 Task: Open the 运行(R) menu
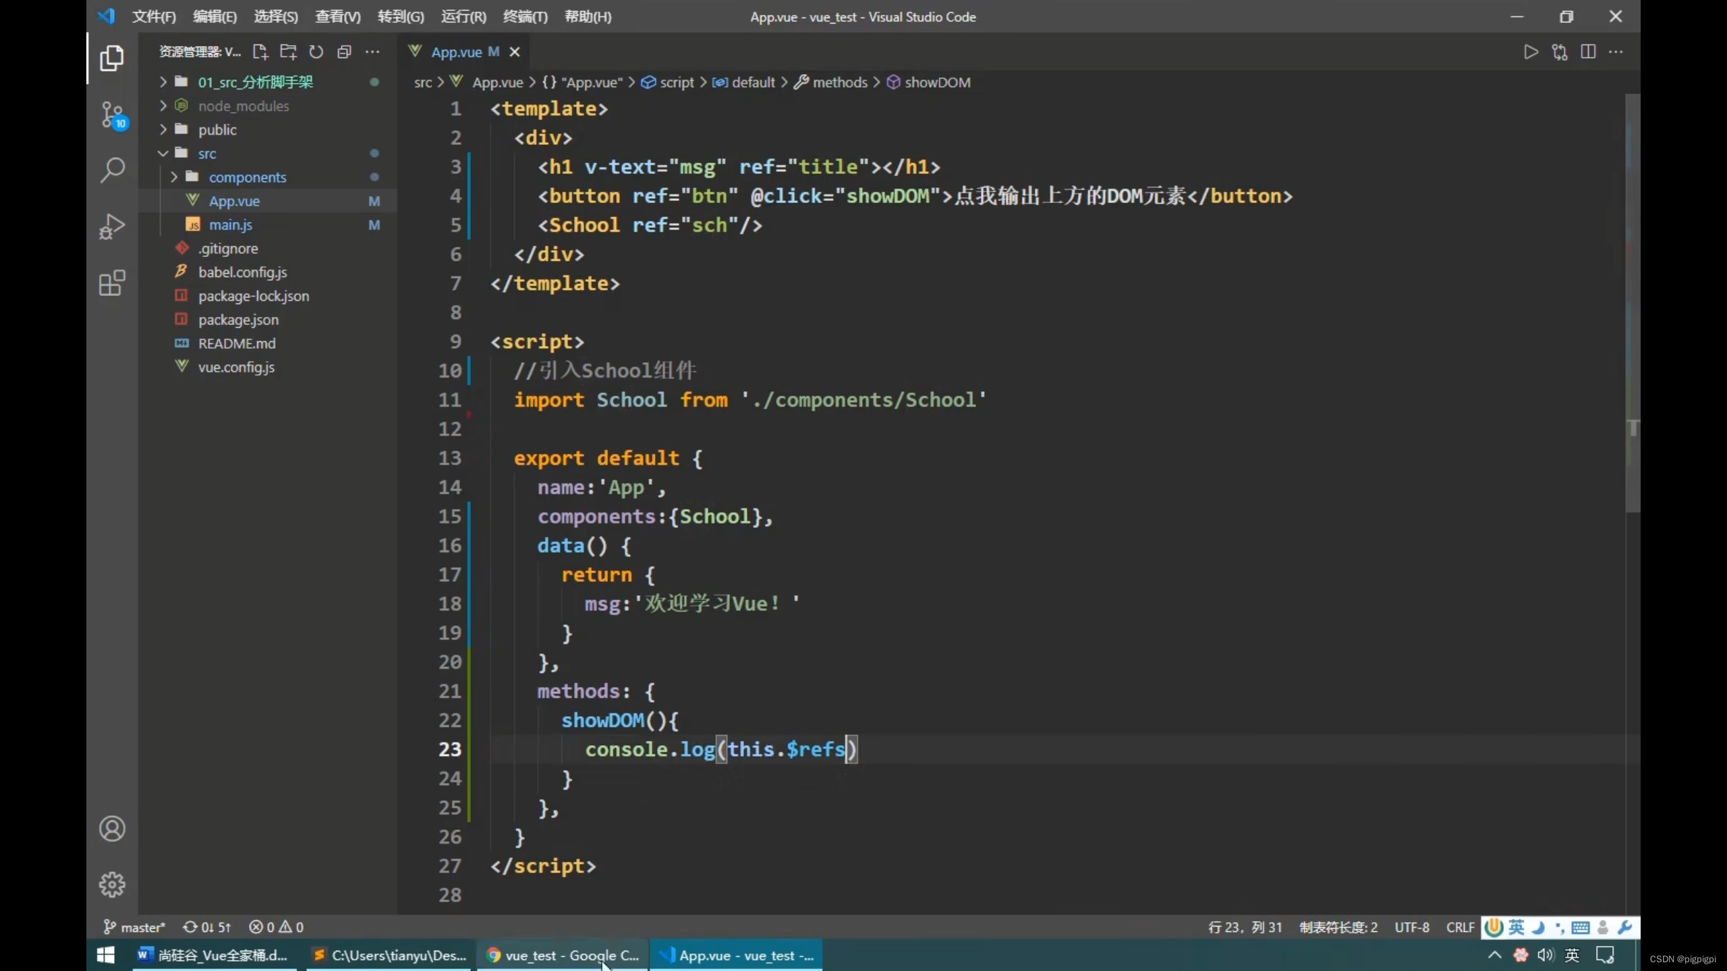click(x=463, y=17)
